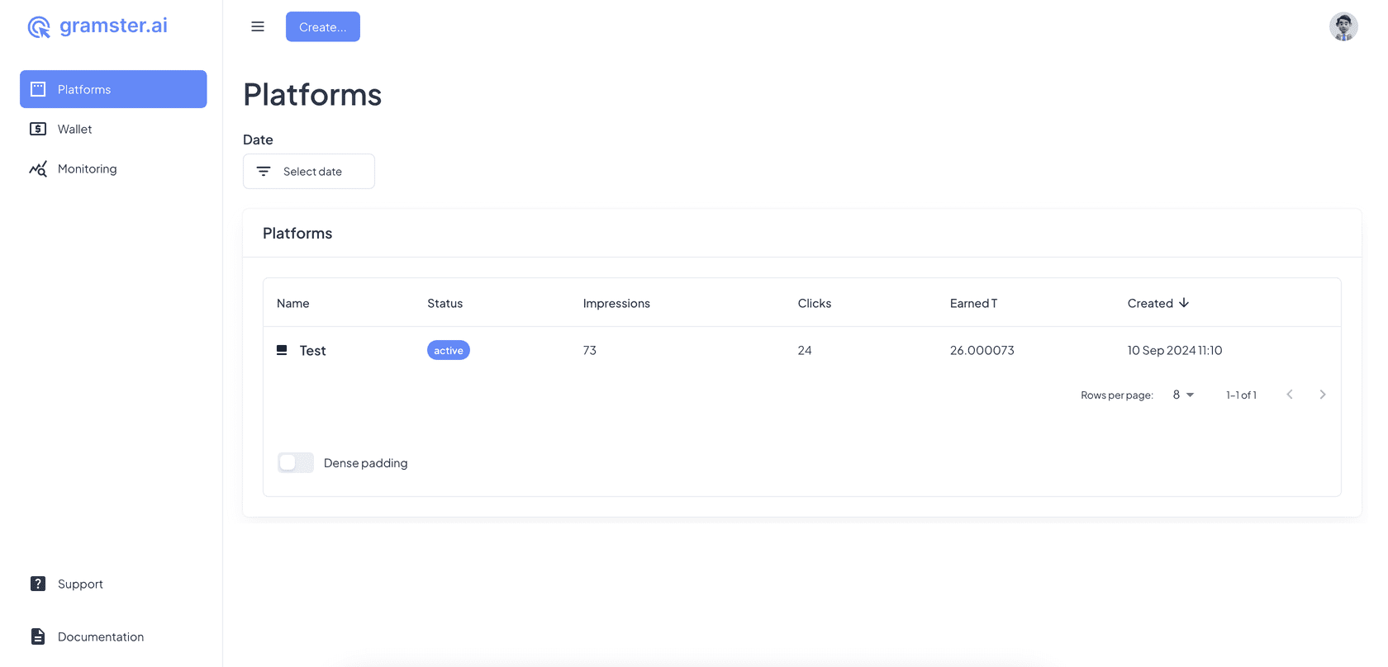Toggle the hamburger menu icon
The height and width of the screenshot is (667, 1388).
click(258, 26)
